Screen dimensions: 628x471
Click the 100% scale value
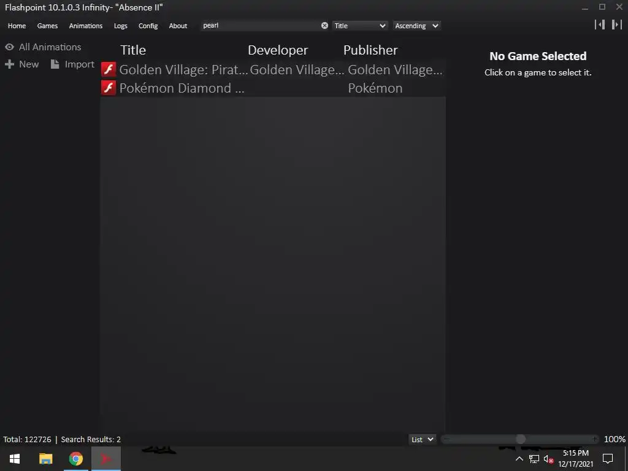(615, 439)
